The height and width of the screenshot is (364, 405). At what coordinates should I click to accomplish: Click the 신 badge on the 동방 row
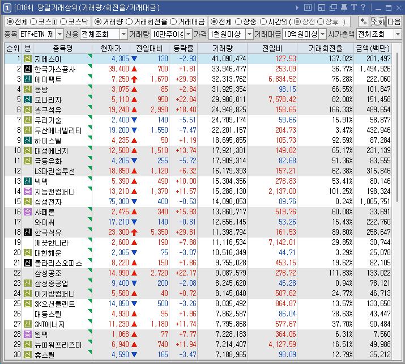click(x=28, y=89)
